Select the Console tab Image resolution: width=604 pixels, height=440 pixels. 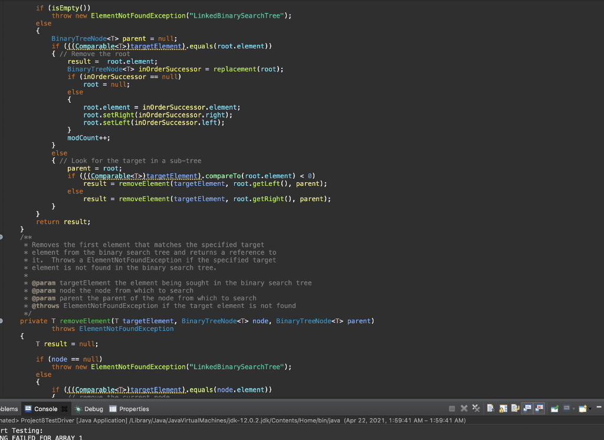point(45,409)
